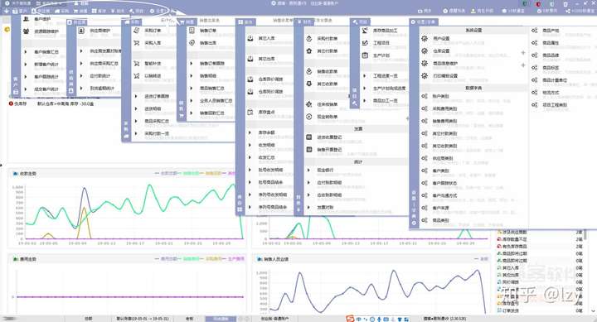Open 客户维护 in the customer menu
Image resolution: width=597 pixels, height=322 pixels.
42,19
